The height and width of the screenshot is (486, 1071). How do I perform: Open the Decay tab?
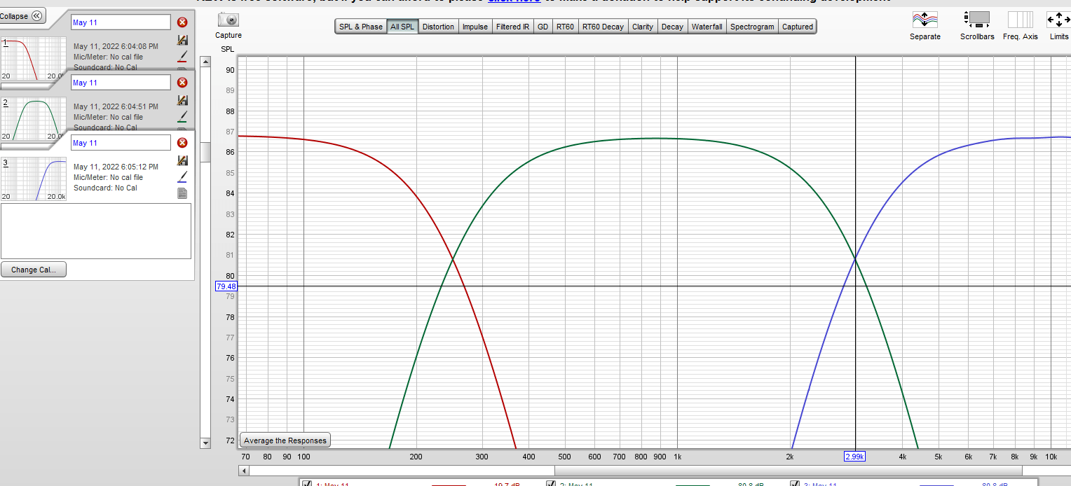click(x=672, y=27)
